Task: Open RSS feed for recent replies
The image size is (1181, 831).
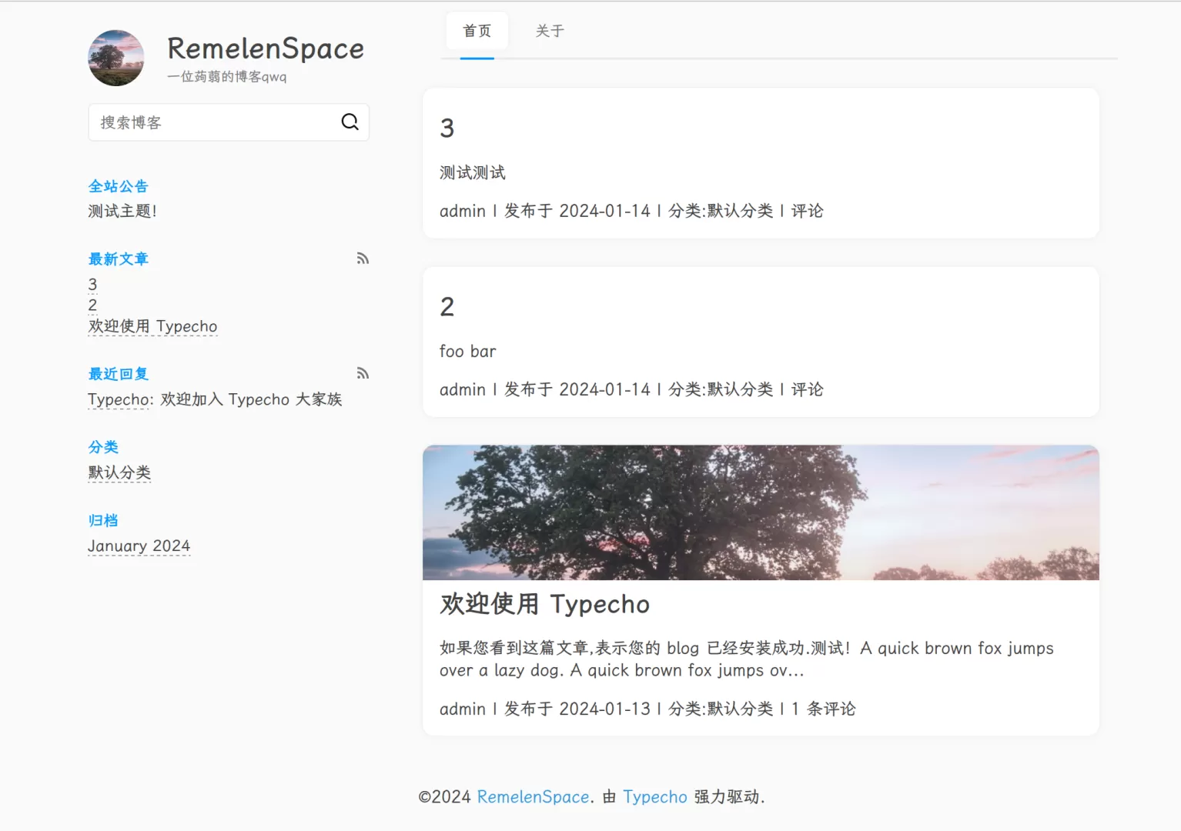Action: pyautogui.click(x=363, y=374)
